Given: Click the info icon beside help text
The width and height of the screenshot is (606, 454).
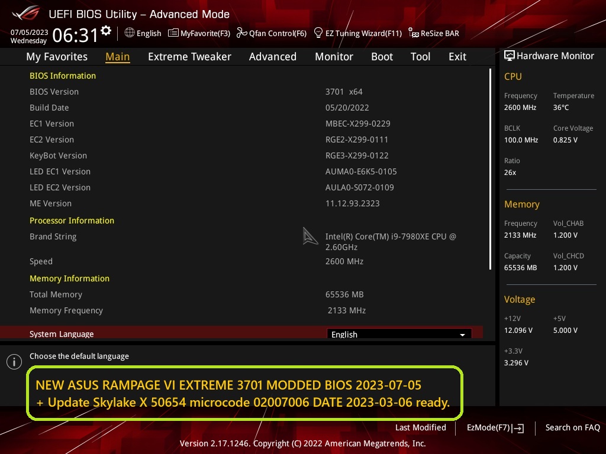Looking at the screenshot, I should [x=14, y=362].
